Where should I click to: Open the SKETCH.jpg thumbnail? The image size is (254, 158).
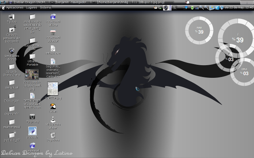coord(53,88)
